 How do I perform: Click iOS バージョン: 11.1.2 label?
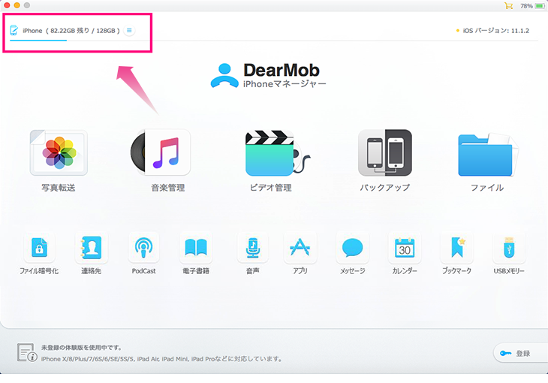[x=495, y=31]
